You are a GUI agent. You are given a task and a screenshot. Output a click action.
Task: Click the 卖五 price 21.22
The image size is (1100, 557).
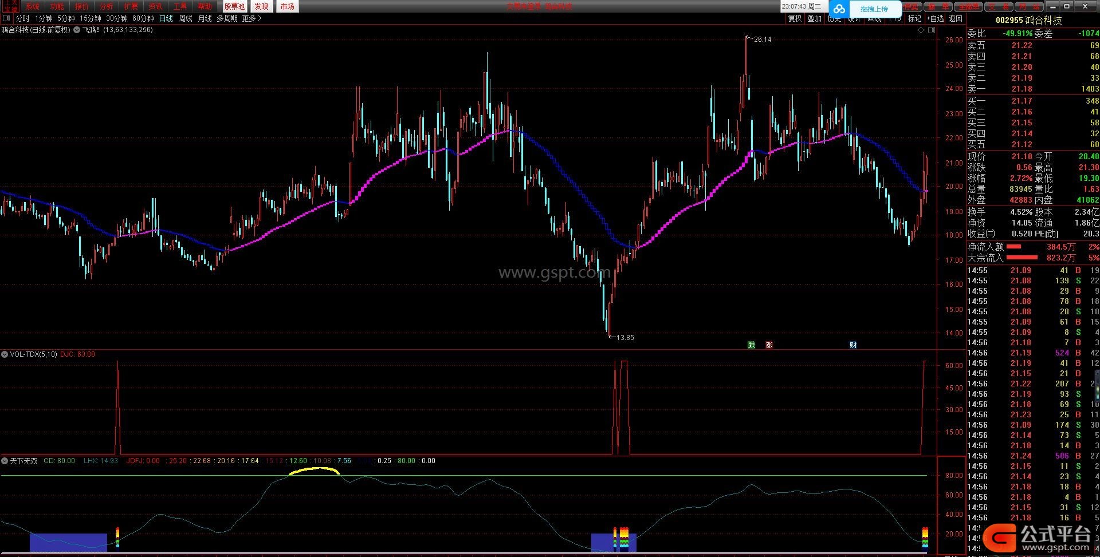coord(1022,45)
